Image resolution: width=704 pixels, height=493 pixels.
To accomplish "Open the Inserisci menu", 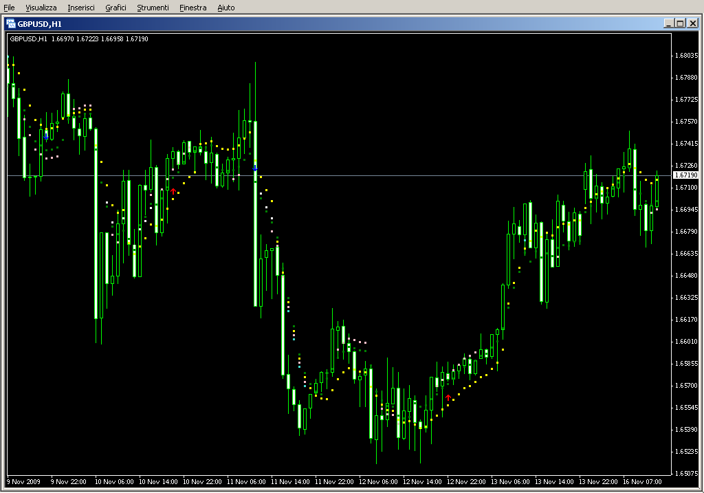I will click(82, 8).
